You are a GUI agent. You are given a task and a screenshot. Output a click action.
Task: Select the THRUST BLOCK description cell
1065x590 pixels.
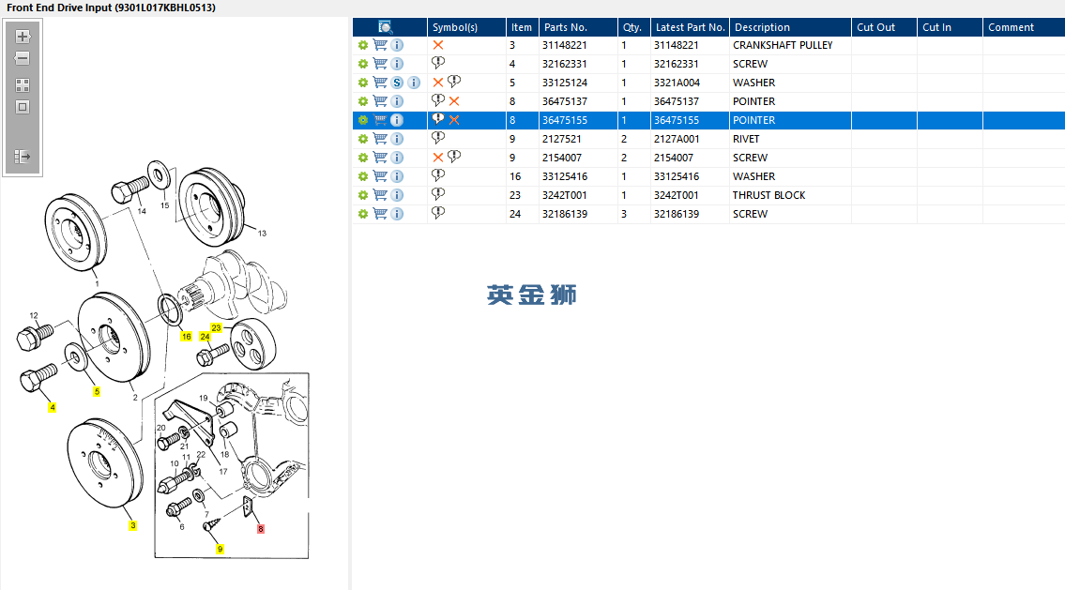pyautogui.click(x=791, y=195)
